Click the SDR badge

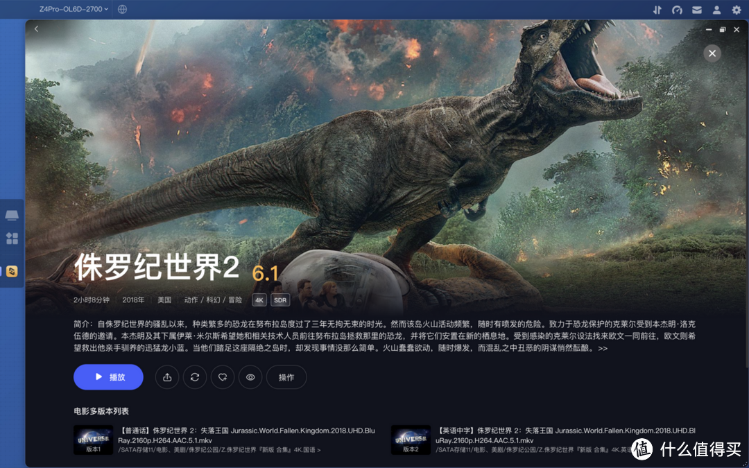point(280,300)
